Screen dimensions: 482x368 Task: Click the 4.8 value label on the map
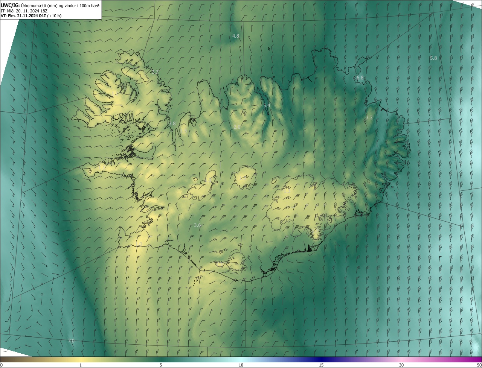[x=236, y=36]
